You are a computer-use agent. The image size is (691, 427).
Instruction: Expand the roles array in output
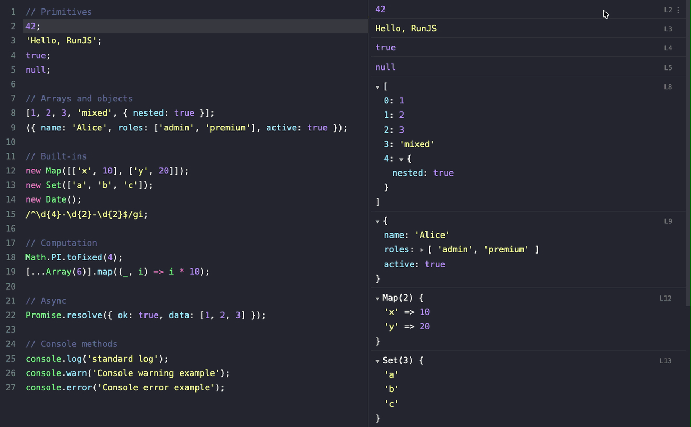pyautogui.click(x=422, y=250)
